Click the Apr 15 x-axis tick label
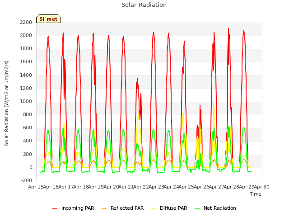This screenshot has height=217, width=289. coord(36,187)
